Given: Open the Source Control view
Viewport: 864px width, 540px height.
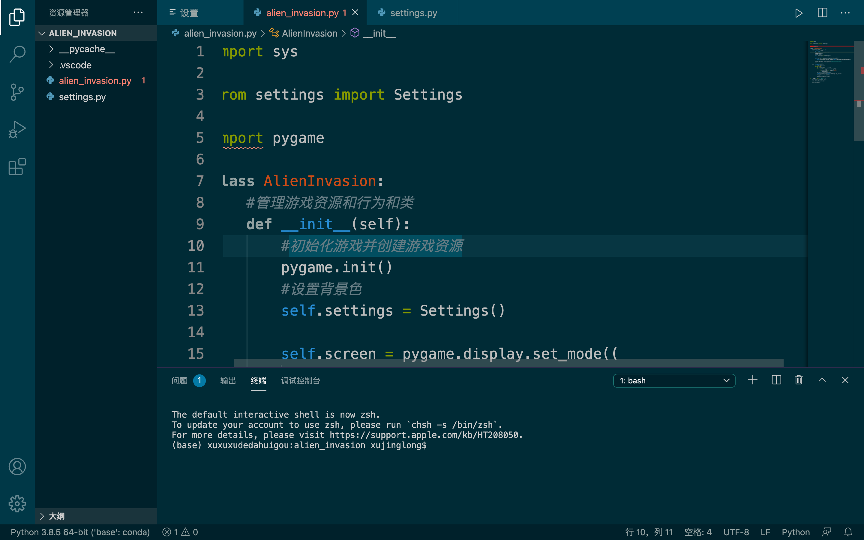Looking at the screenshot, I should coord(17,92).
